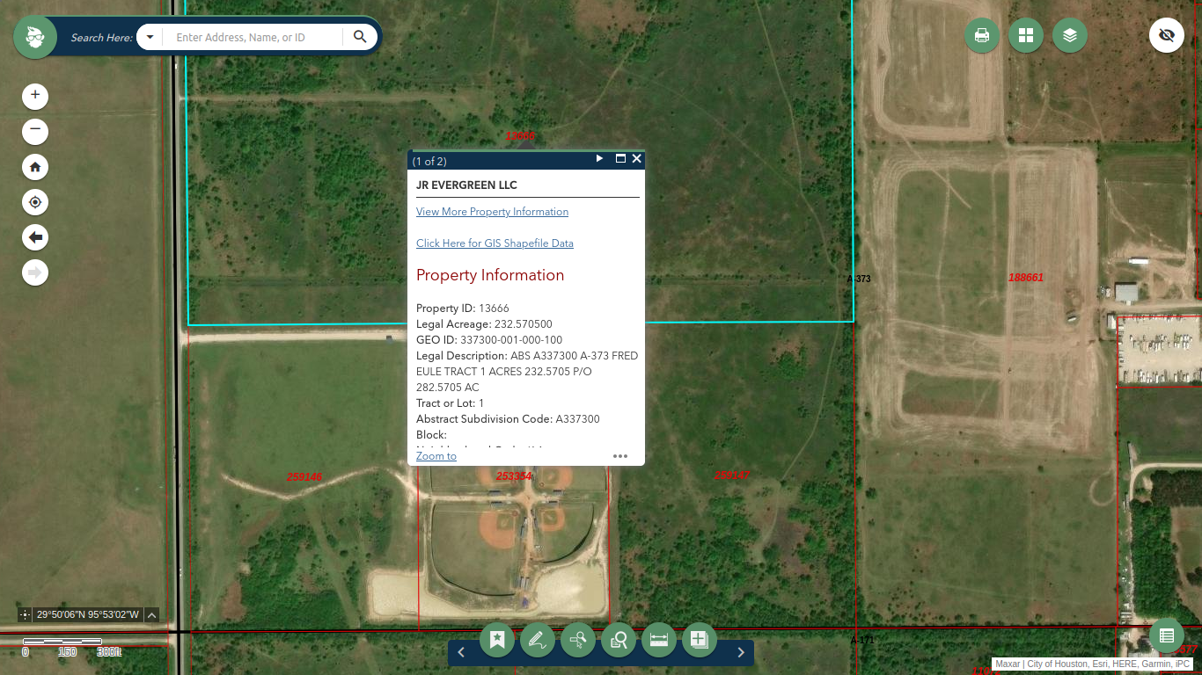Click the Abstract Subdivision Code A337300 line
The image size is (1202, 675).
coord(508,419)
